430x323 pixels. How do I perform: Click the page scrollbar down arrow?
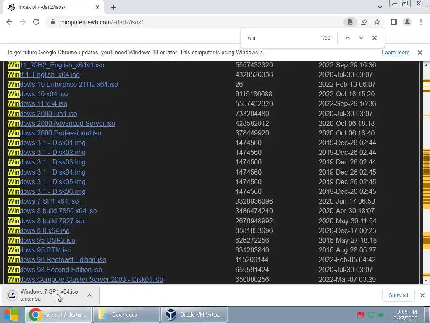(x=426, y=281)
